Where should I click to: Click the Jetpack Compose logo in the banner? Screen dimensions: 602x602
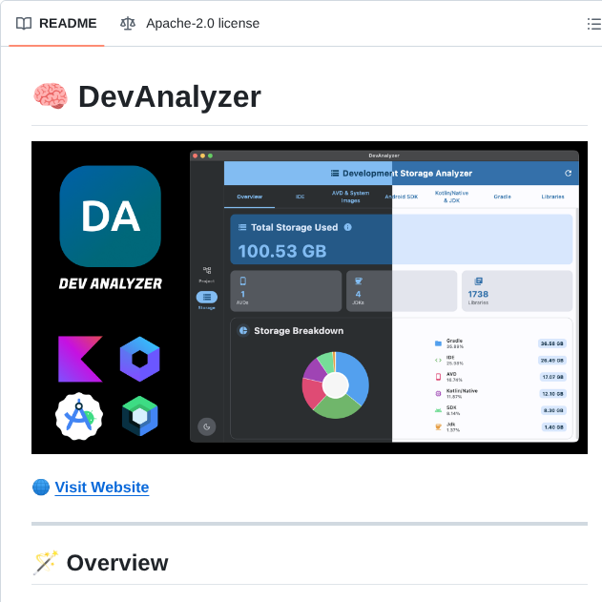coord(139,416)
